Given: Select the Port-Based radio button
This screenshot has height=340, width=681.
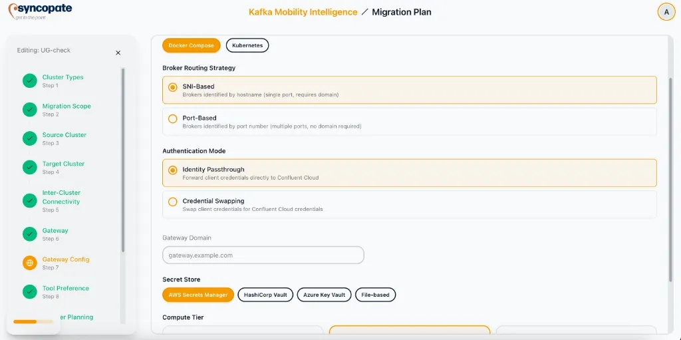Looking at the screenshot, I should coord(173,118).
